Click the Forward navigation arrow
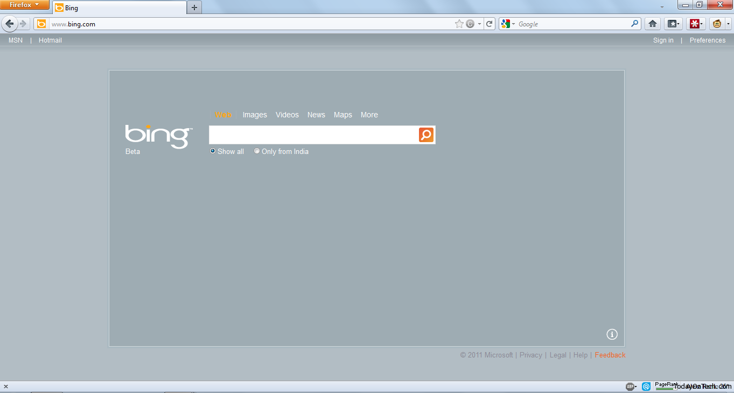This screenshot has height=393, width=734. (23, 24)
